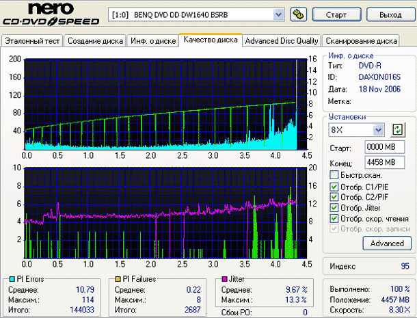This screenshot has width=417, height=318.
Task: Toggle the Отобр. Jitter checkbox
Action: click(x=334, y=208)
